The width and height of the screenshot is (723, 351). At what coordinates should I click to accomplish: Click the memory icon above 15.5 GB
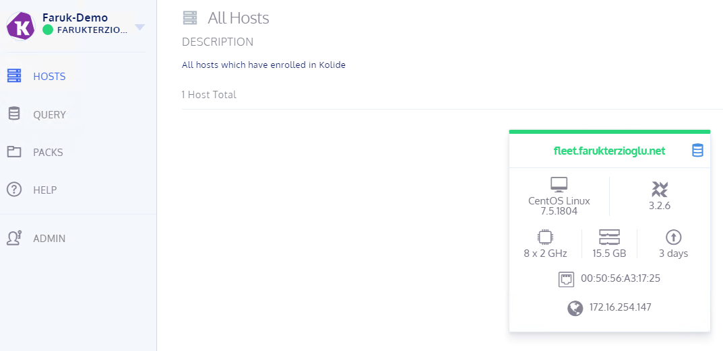click(609, 237)
